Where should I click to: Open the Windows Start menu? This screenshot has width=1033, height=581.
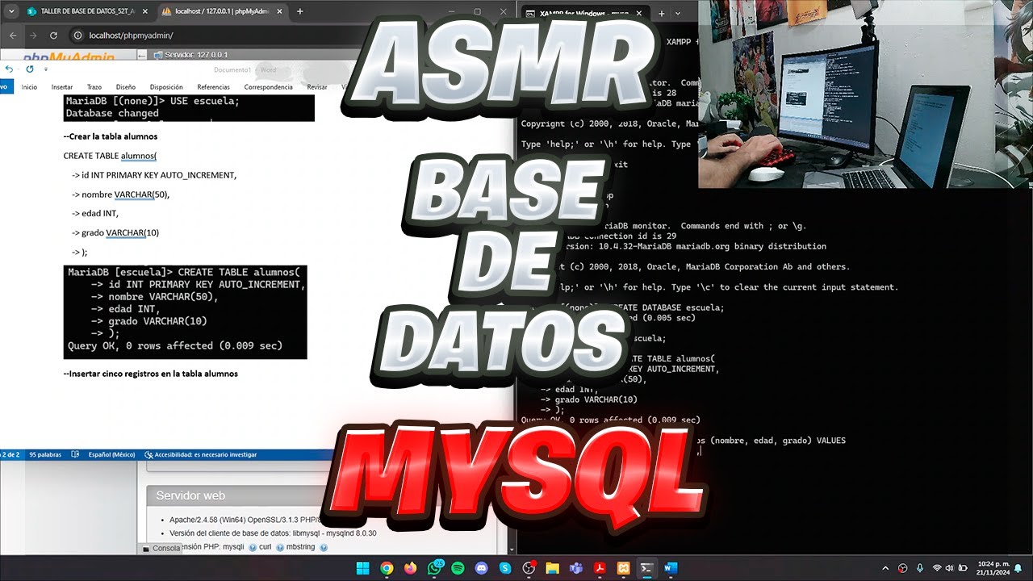[362, 568]
